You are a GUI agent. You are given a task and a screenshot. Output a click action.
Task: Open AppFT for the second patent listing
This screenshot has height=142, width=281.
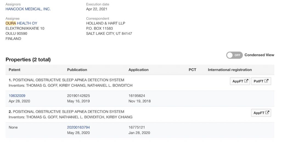coord(261,113)
